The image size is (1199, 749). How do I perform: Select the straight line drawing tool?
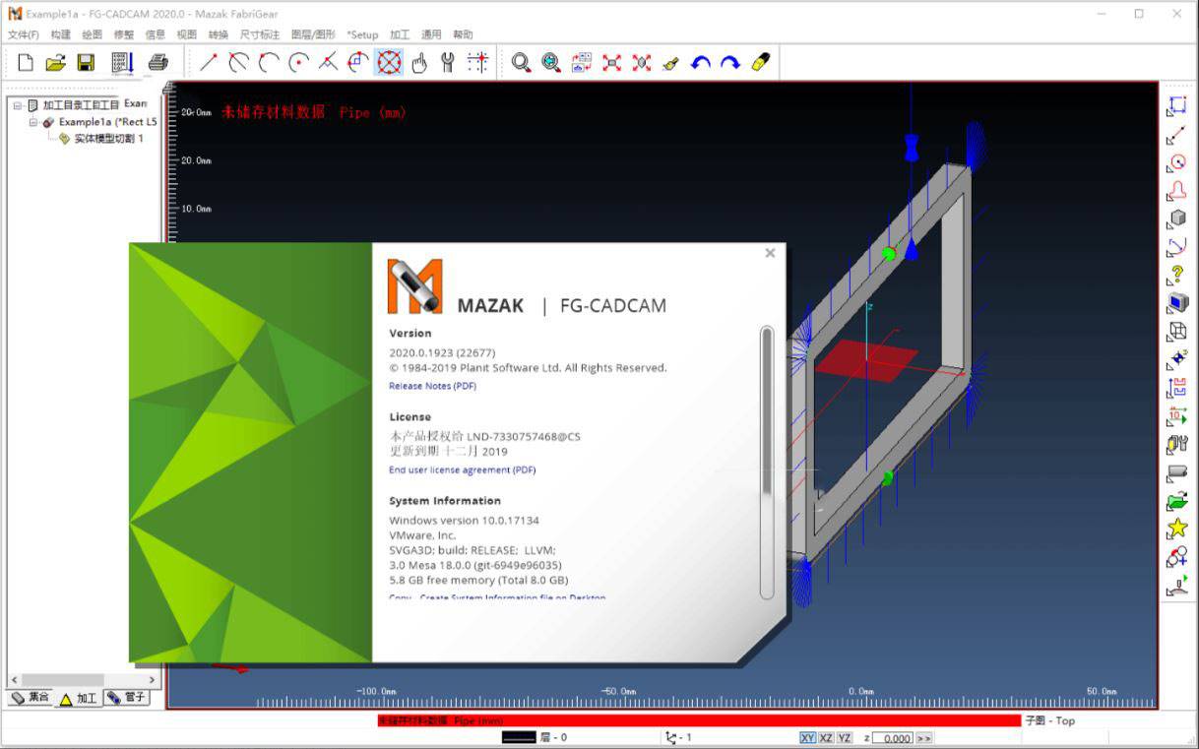209,63
